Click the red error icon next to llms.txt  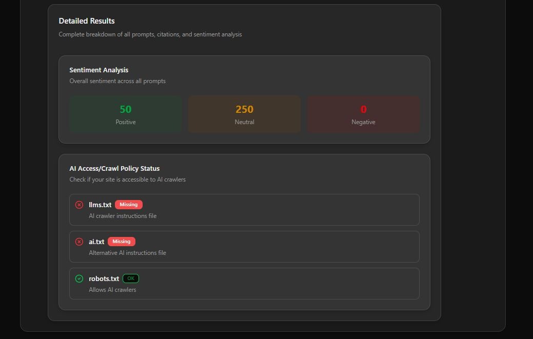(x=79, y=204)
